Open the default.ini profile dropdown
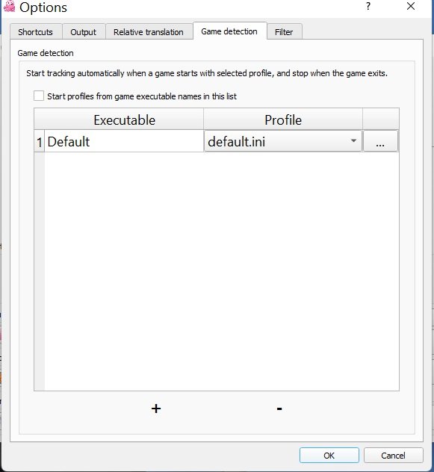The width and height of the screenshot is (434, 472). 283,141
